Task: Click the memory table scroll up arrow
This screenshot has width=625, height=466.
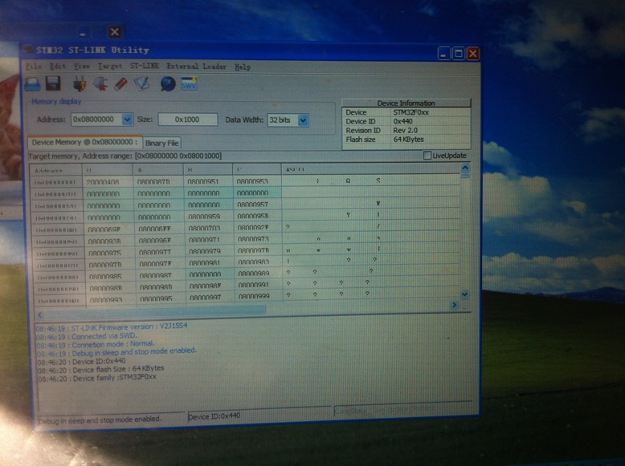Action: (x=465, y=168)
